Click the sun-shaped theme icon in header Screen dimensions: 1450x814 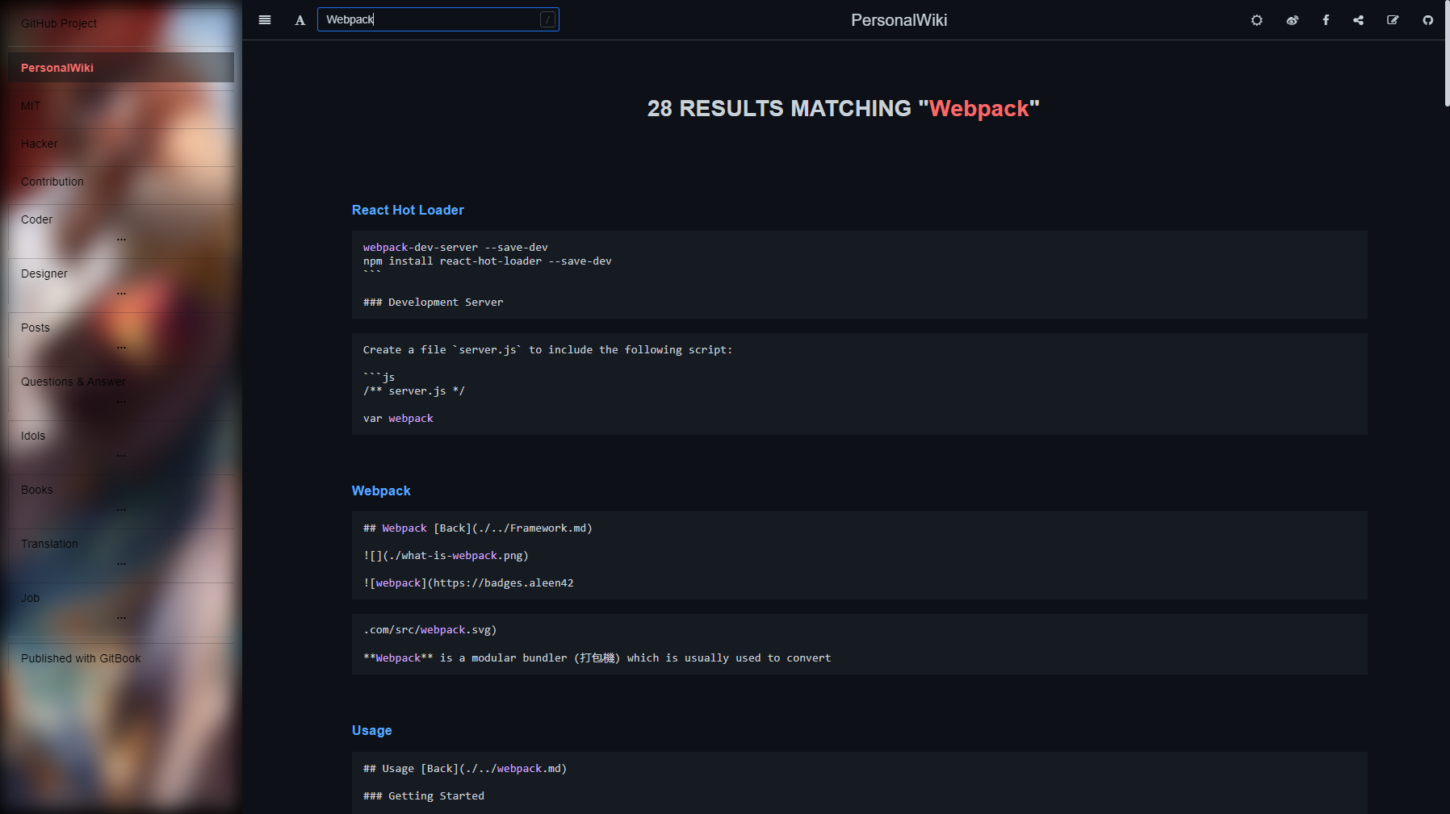pyautogui.click(x=1257, y=20)
